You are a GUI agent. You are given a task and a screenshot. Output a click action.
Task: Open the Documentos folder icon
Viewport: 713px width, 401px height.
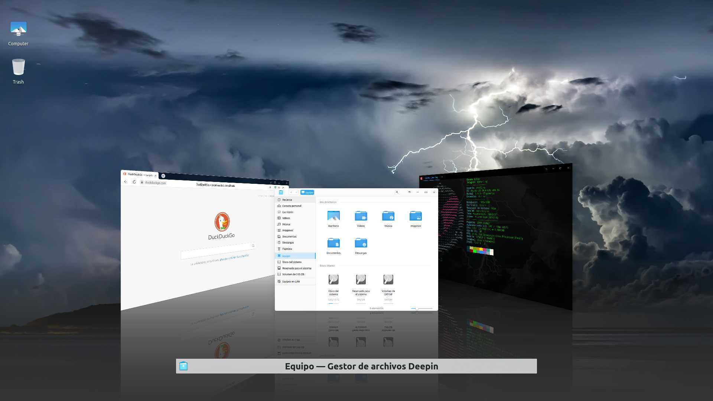pyautogui.click(x=333, y=243)
